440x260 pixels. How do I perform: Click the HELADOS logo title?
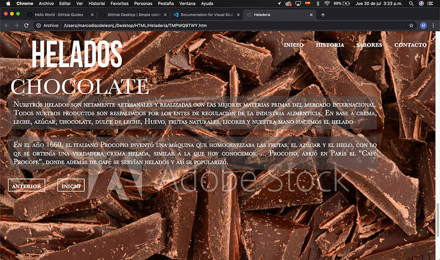click(x=77, y=54)
